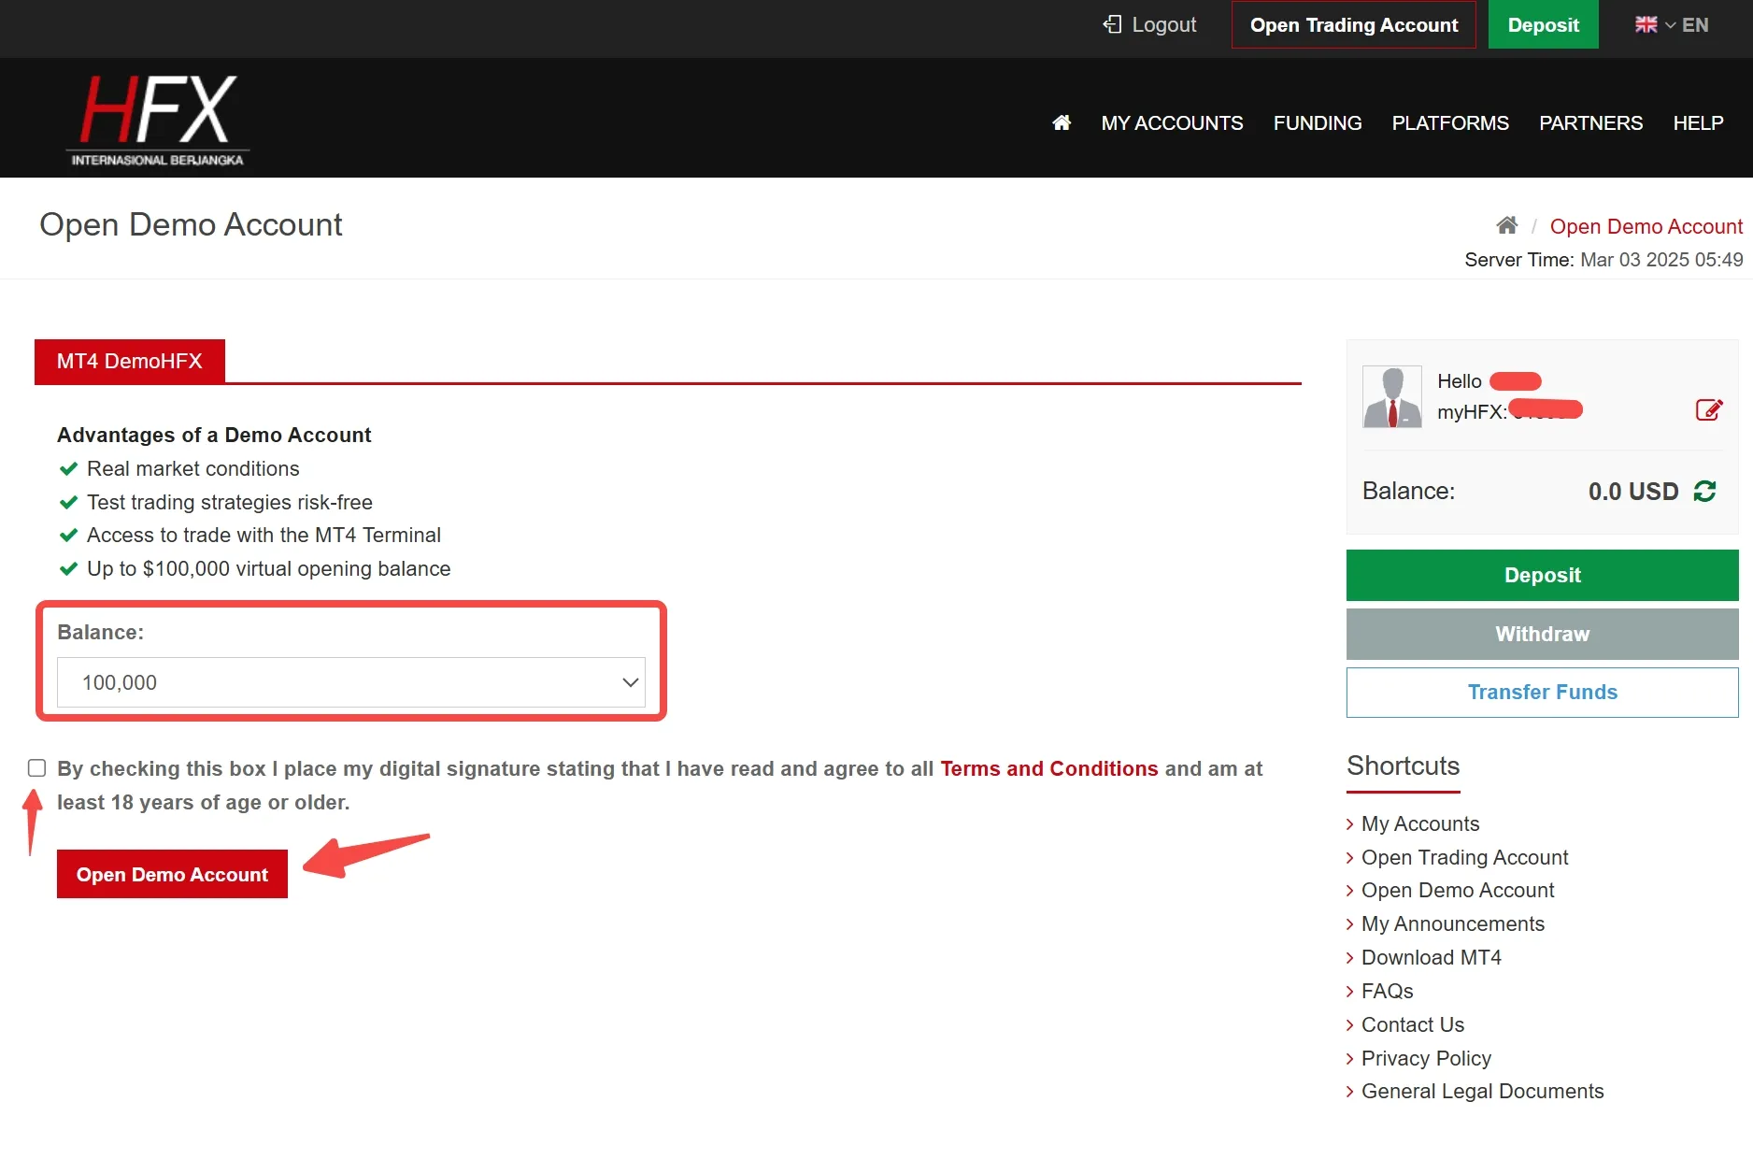Image resolution: width=1753 pixels, height=1159 pixels.
Task: Open the Contact Us shortcut
Action: [1413, 1024]
